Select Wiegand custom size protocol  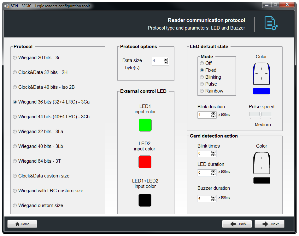(38, 205)
